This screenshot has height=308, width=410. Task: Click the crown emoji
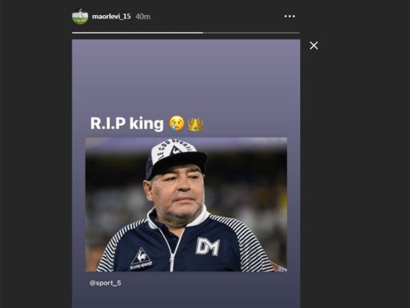click(196, 124)
